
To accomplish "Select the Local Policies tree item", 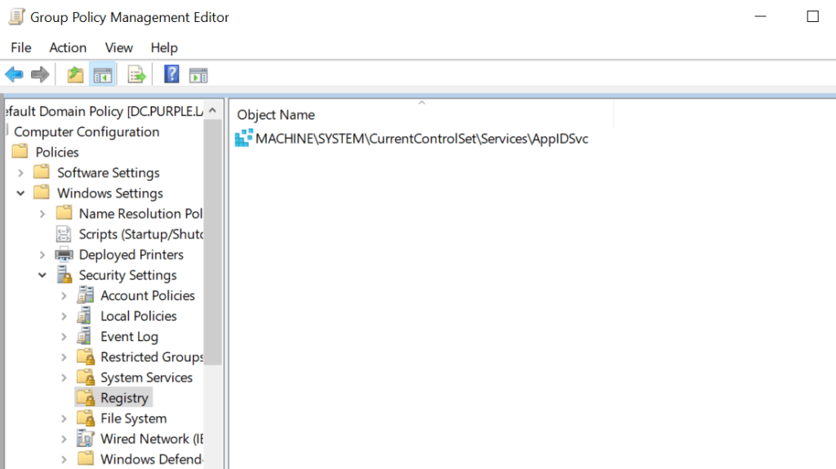I will click(138, 316).
